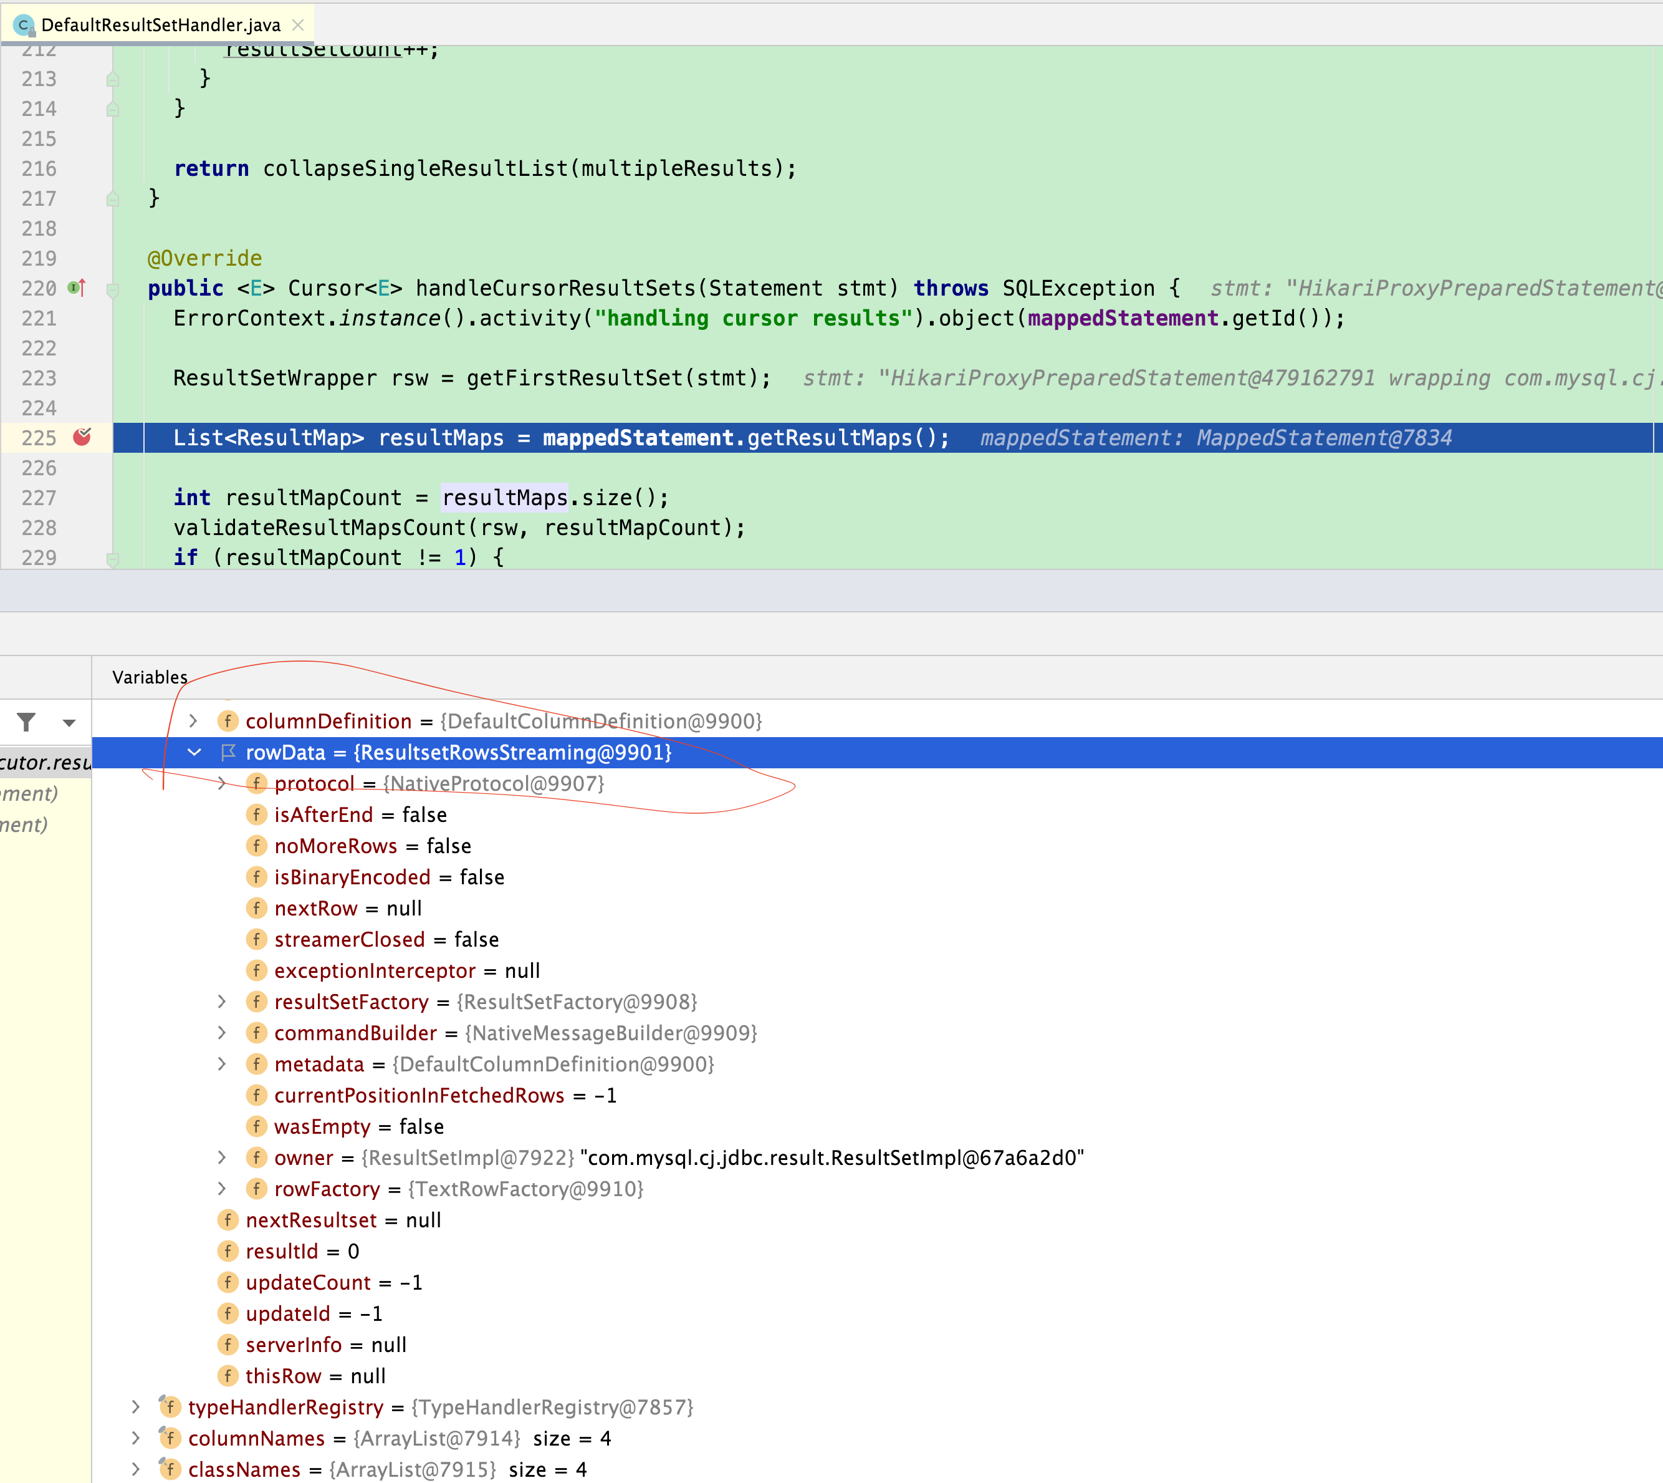
Task: Collapse the rowData tree node
Action: pyautogui.click(x=194, y=752)
